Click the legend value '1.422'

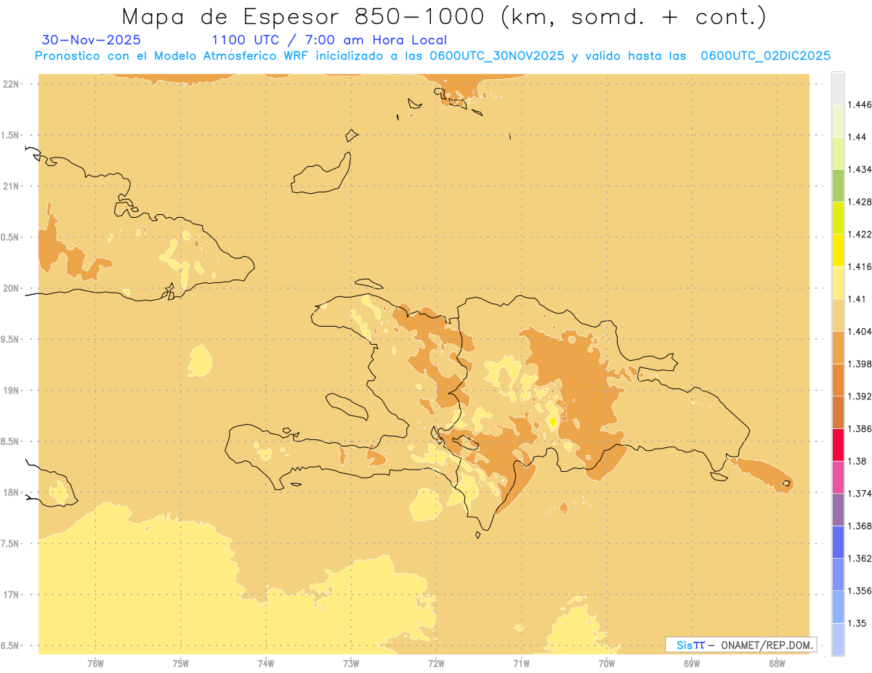pos(860,234)
